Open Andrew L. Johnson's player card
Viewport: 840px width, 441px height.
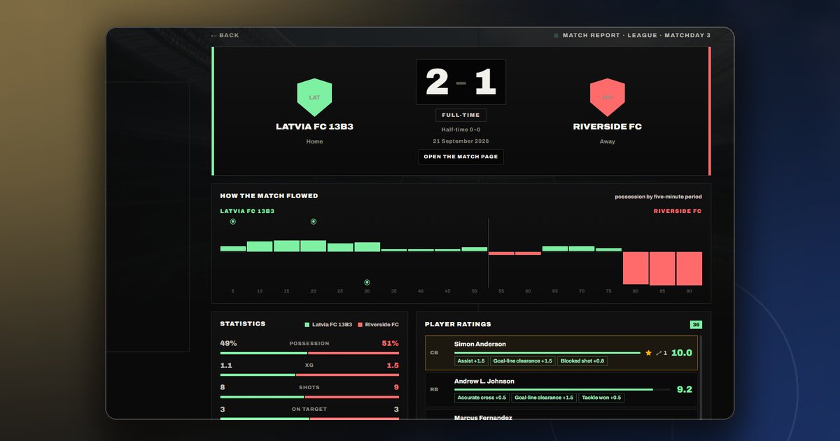[561, 390]
